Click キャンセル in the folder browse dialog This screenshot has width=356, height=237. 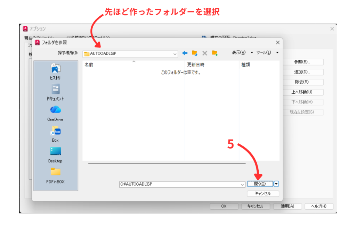[263, 194]
